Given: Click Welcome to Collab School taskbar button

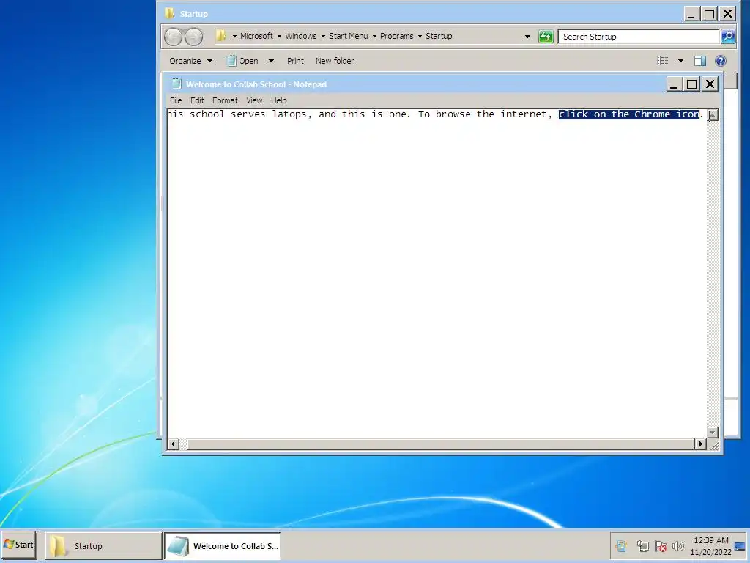Looking at the screenshot, I should click(x=223, y=545).
